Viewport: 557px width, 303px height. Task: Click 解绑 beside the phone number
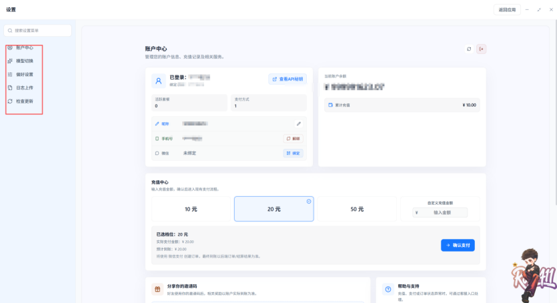tap(293, 139)
